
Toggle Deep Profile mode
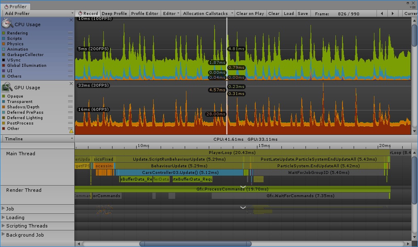(114, 13)
